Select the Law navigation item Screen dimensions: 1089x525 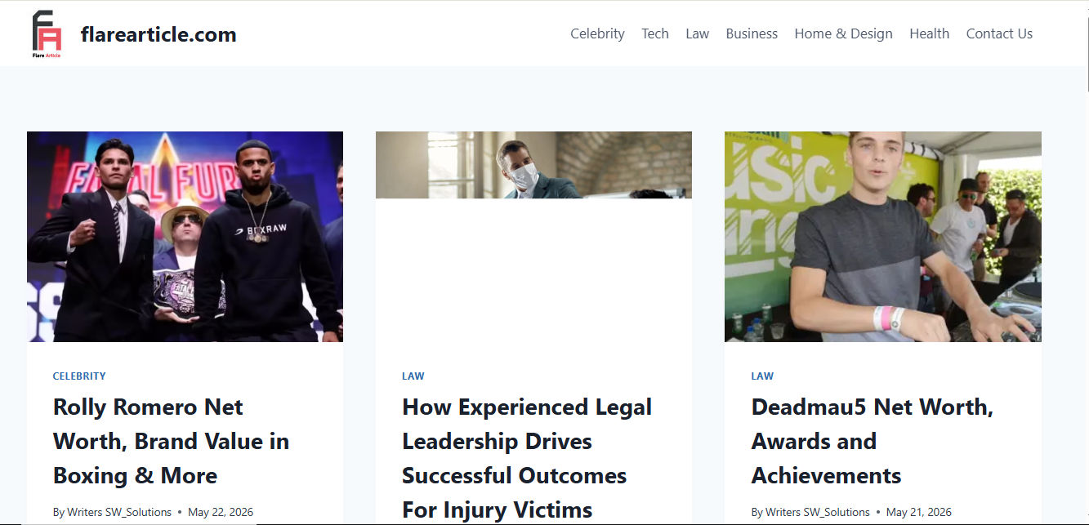[697, 33]
